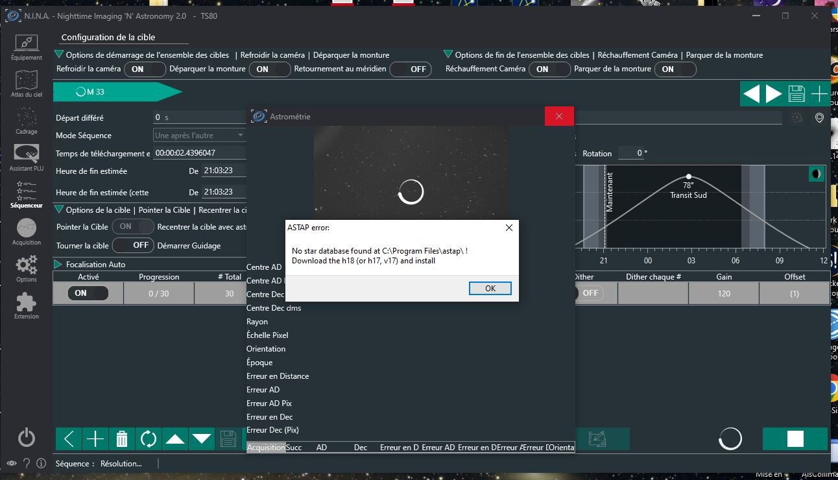Enable the Dither switch in sequence row

pyautogui.click(x=589, y=293)
